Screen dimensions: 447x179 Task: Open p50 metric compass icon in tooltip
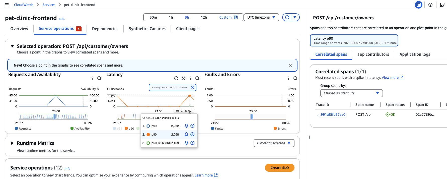[192, 143]
